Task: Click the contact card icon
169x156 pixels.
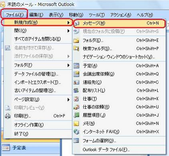Action: pyautogui.click(x=76, y=82)
